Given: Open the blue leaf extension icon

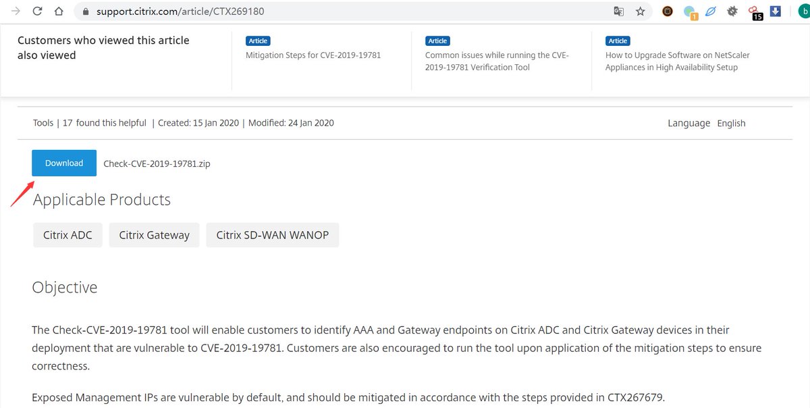Looking at the screenshot, I should coord(710,11).
